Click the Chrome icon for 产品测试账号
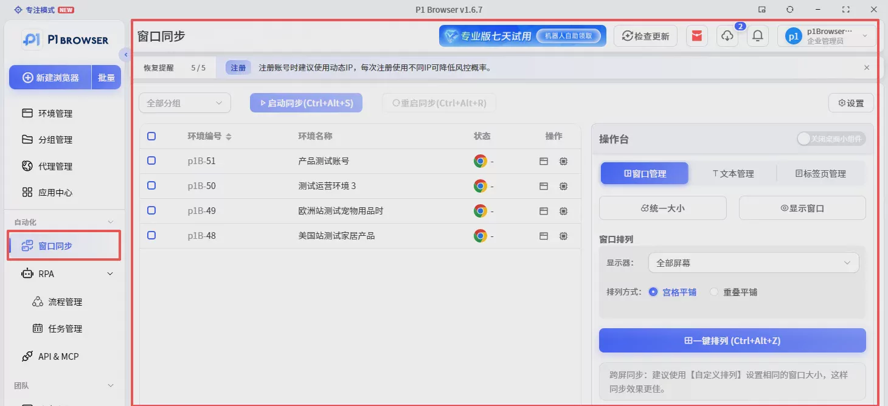 click(480, 161)
